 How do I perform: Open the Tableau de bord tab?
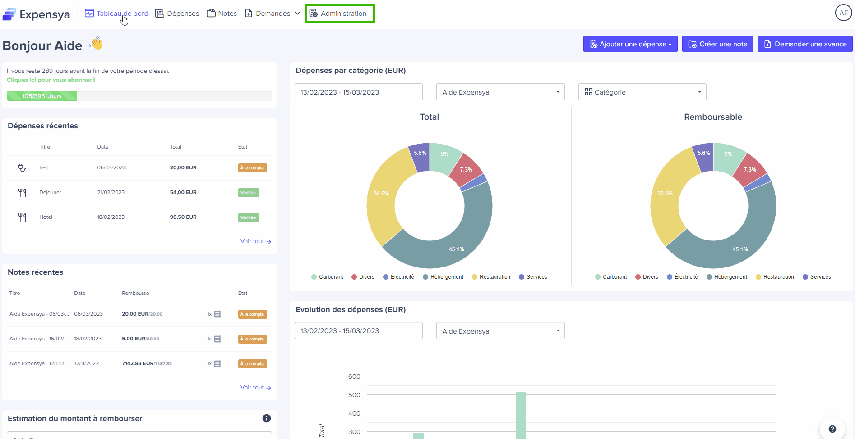(116, 14)
